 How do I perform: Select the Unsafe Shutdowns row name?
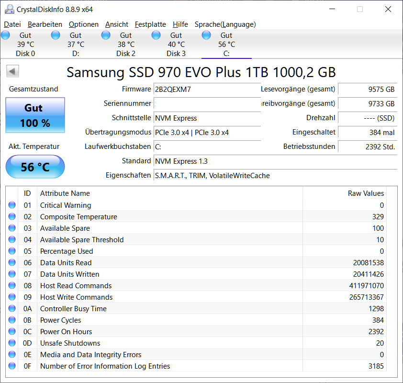[x=70, y=343]
